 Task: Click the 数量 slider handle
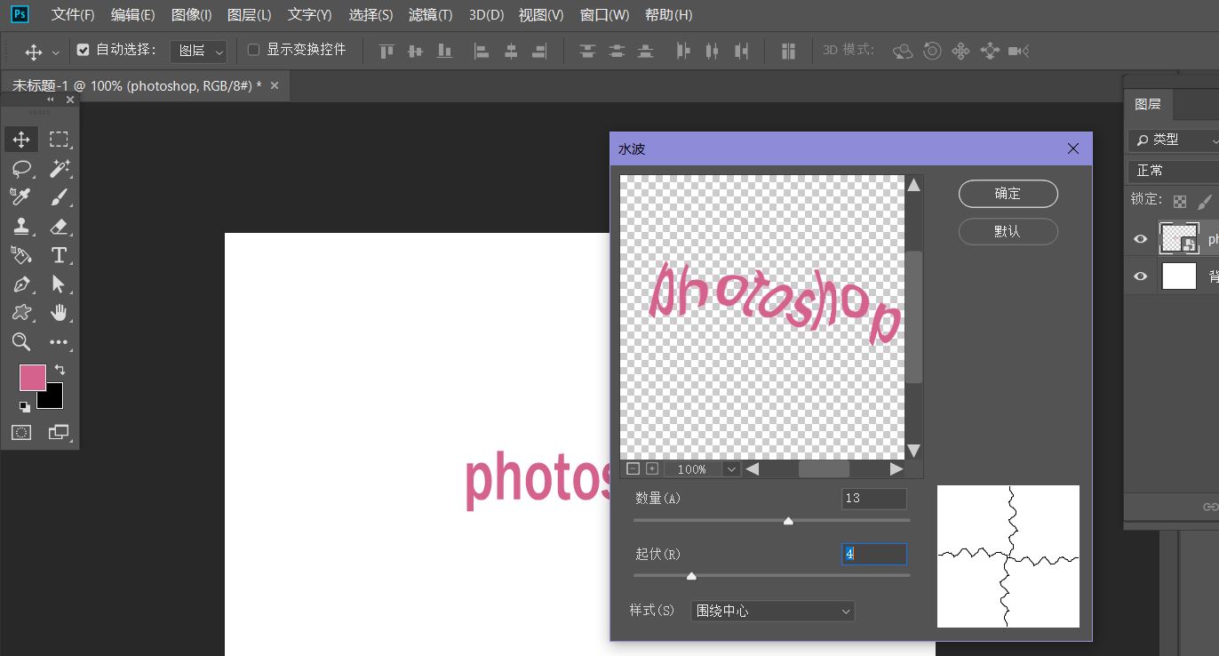pos(788,521)
